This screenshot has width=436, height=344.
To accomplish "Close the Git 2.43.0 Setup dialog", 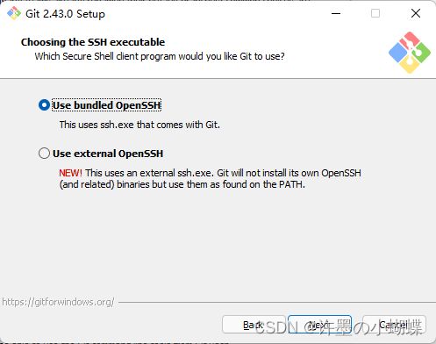I will pos(416,13).
